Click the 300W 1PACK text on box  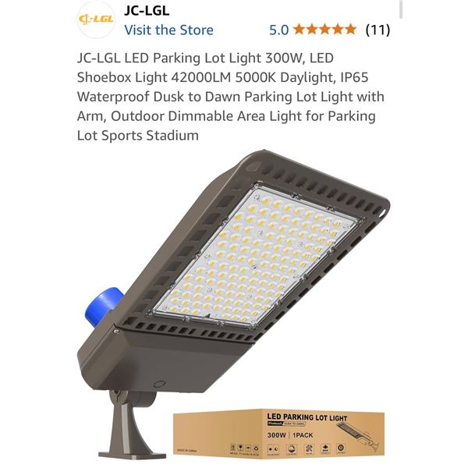point(290,435)
